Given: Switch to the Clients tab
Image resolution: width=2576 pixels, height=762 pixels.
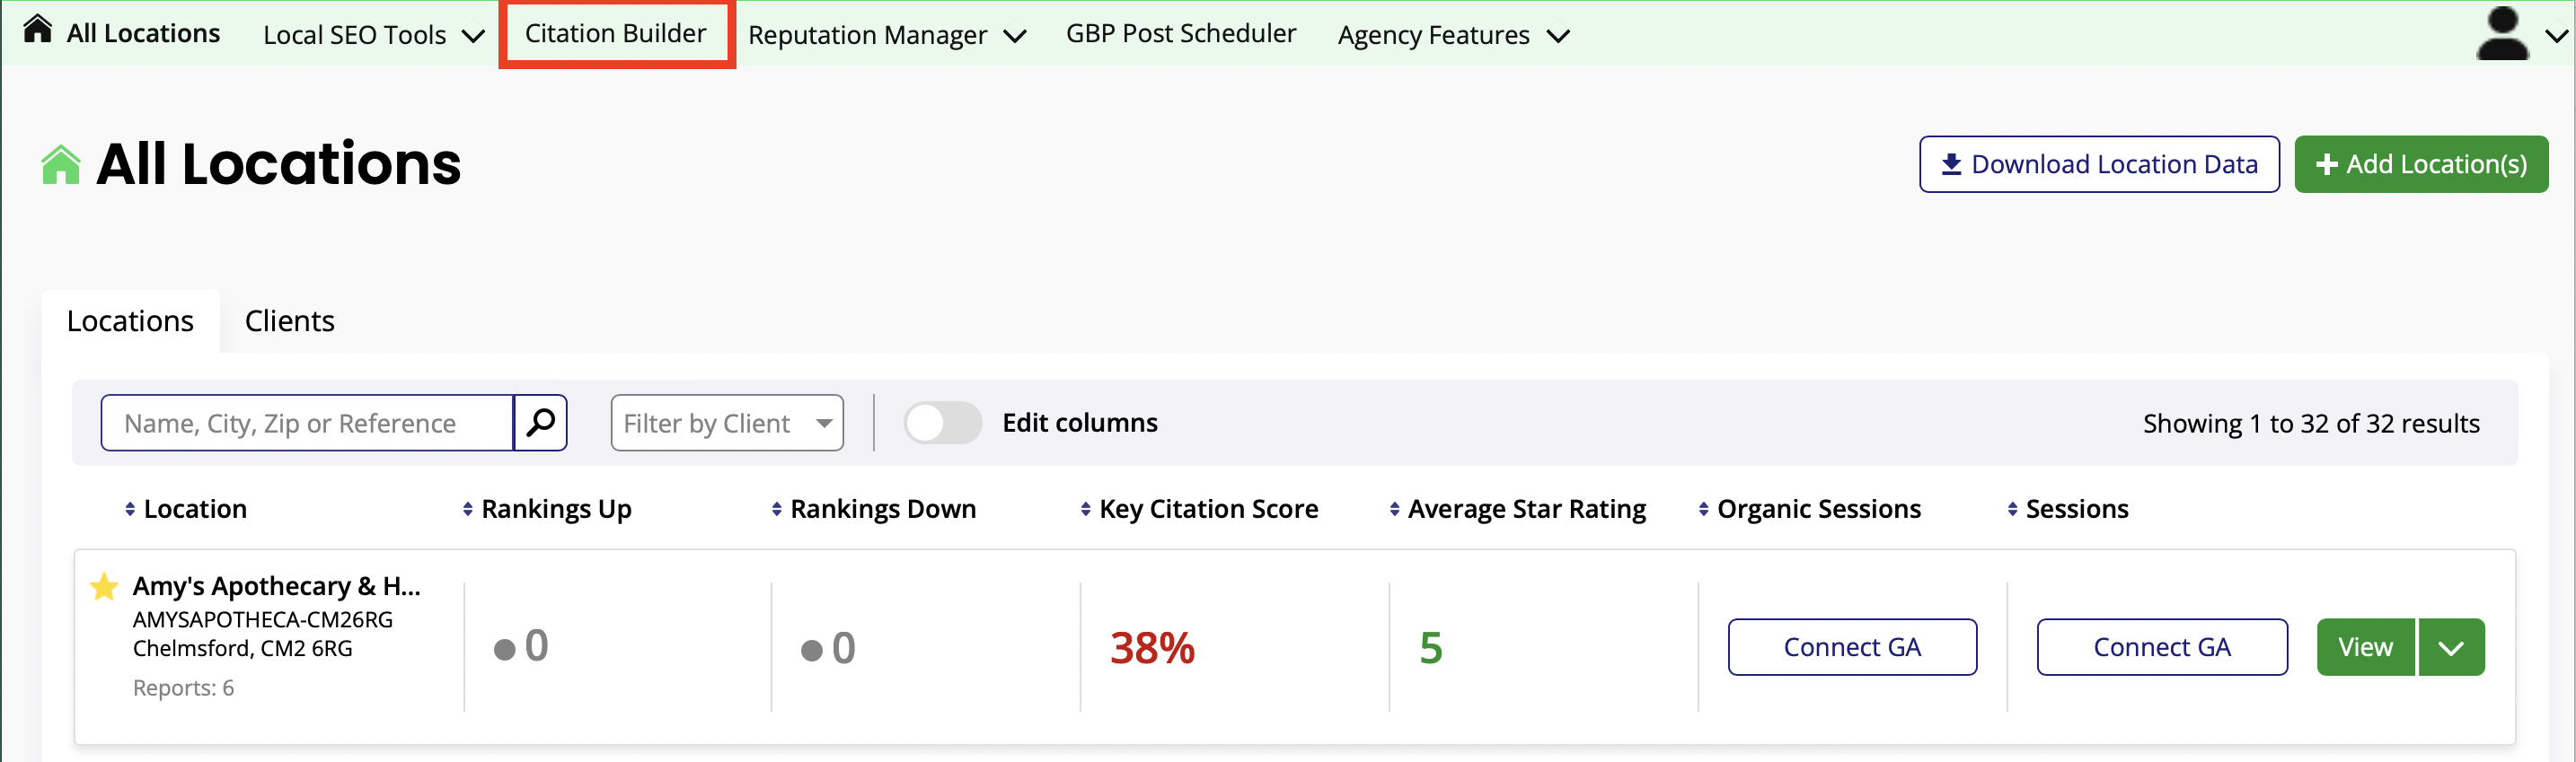Looking at the screenshot, I should click(289, 320).
